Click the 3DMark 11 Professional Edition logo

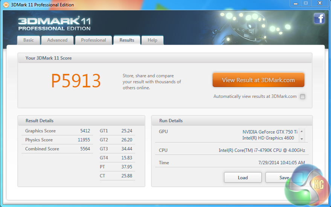point(54,23)
